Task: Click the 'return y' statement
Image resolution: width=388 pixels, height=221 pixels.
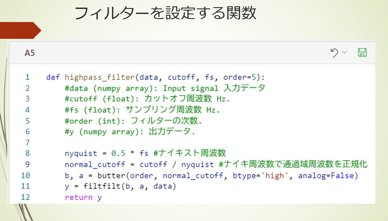Action: [83, 197]
